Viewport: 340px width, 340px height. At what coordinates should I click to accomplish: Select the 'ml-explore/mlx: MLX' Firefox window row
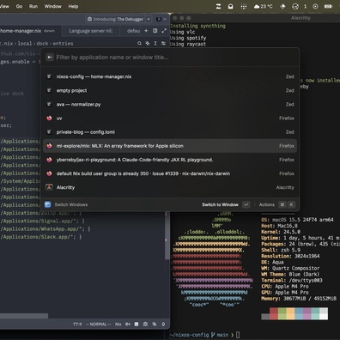[x=170, y=146]
